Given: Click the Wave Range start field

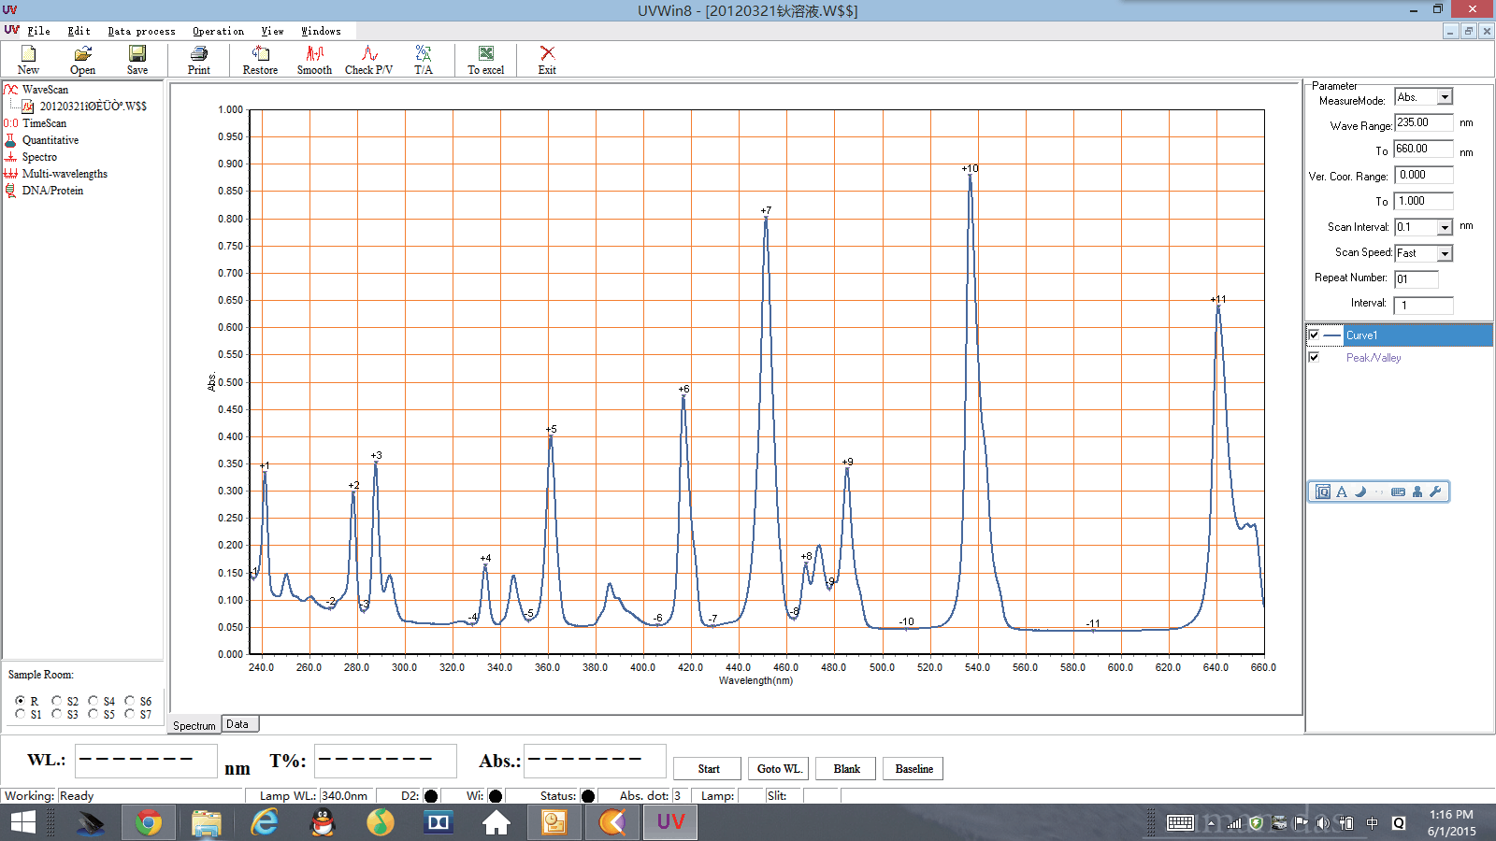Looking at the screenshot, I should 1423,122.
